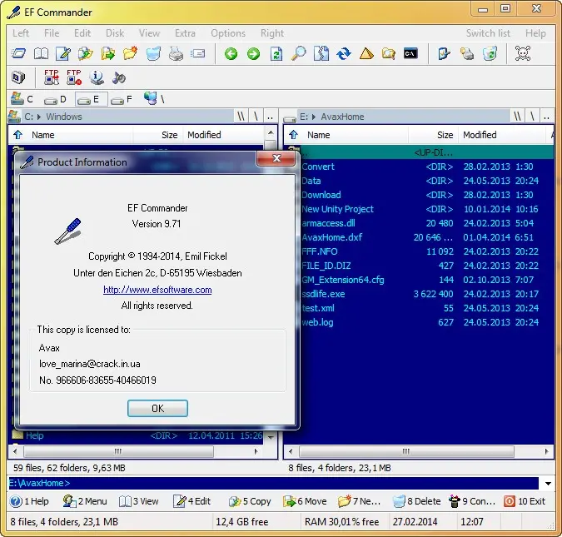Click the Refresh document toolbar icon
The image size is (562, 537).
click(276, 54)
